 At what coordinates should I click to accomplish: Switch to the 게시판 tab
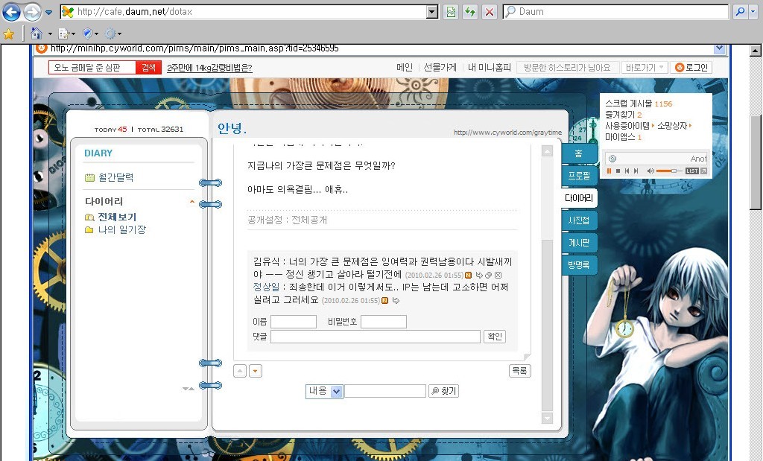[x=578, y=243]
